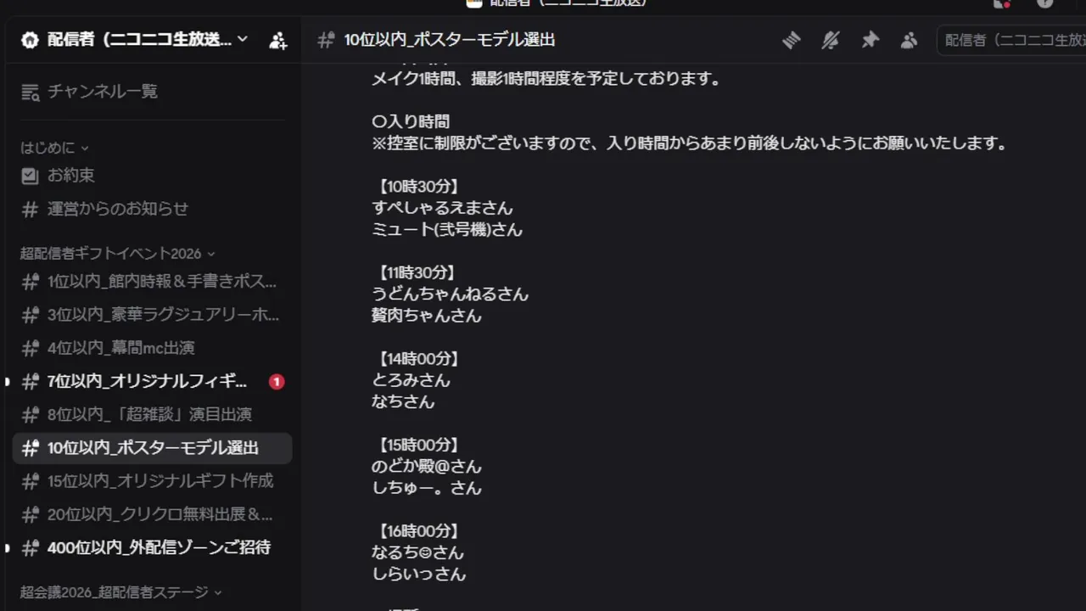Click the name うどんちゃんねるさん

(450, 294)
